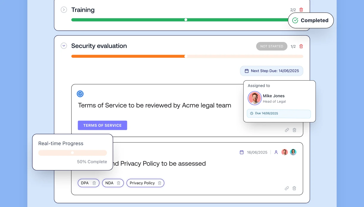Screen dimensions: 364x207
Task: Click the Training section title
Action: [x=83, y=10]
